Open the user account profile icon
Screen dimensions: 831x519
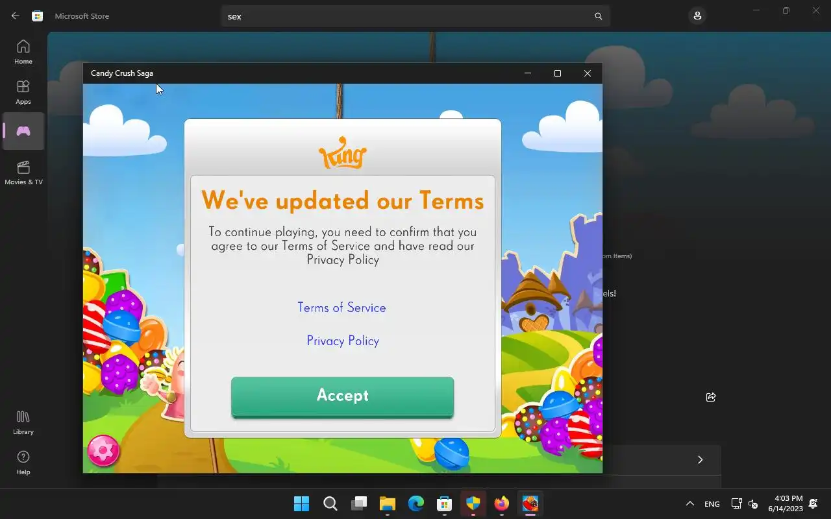pyautogui.click(x=697, y=16)
